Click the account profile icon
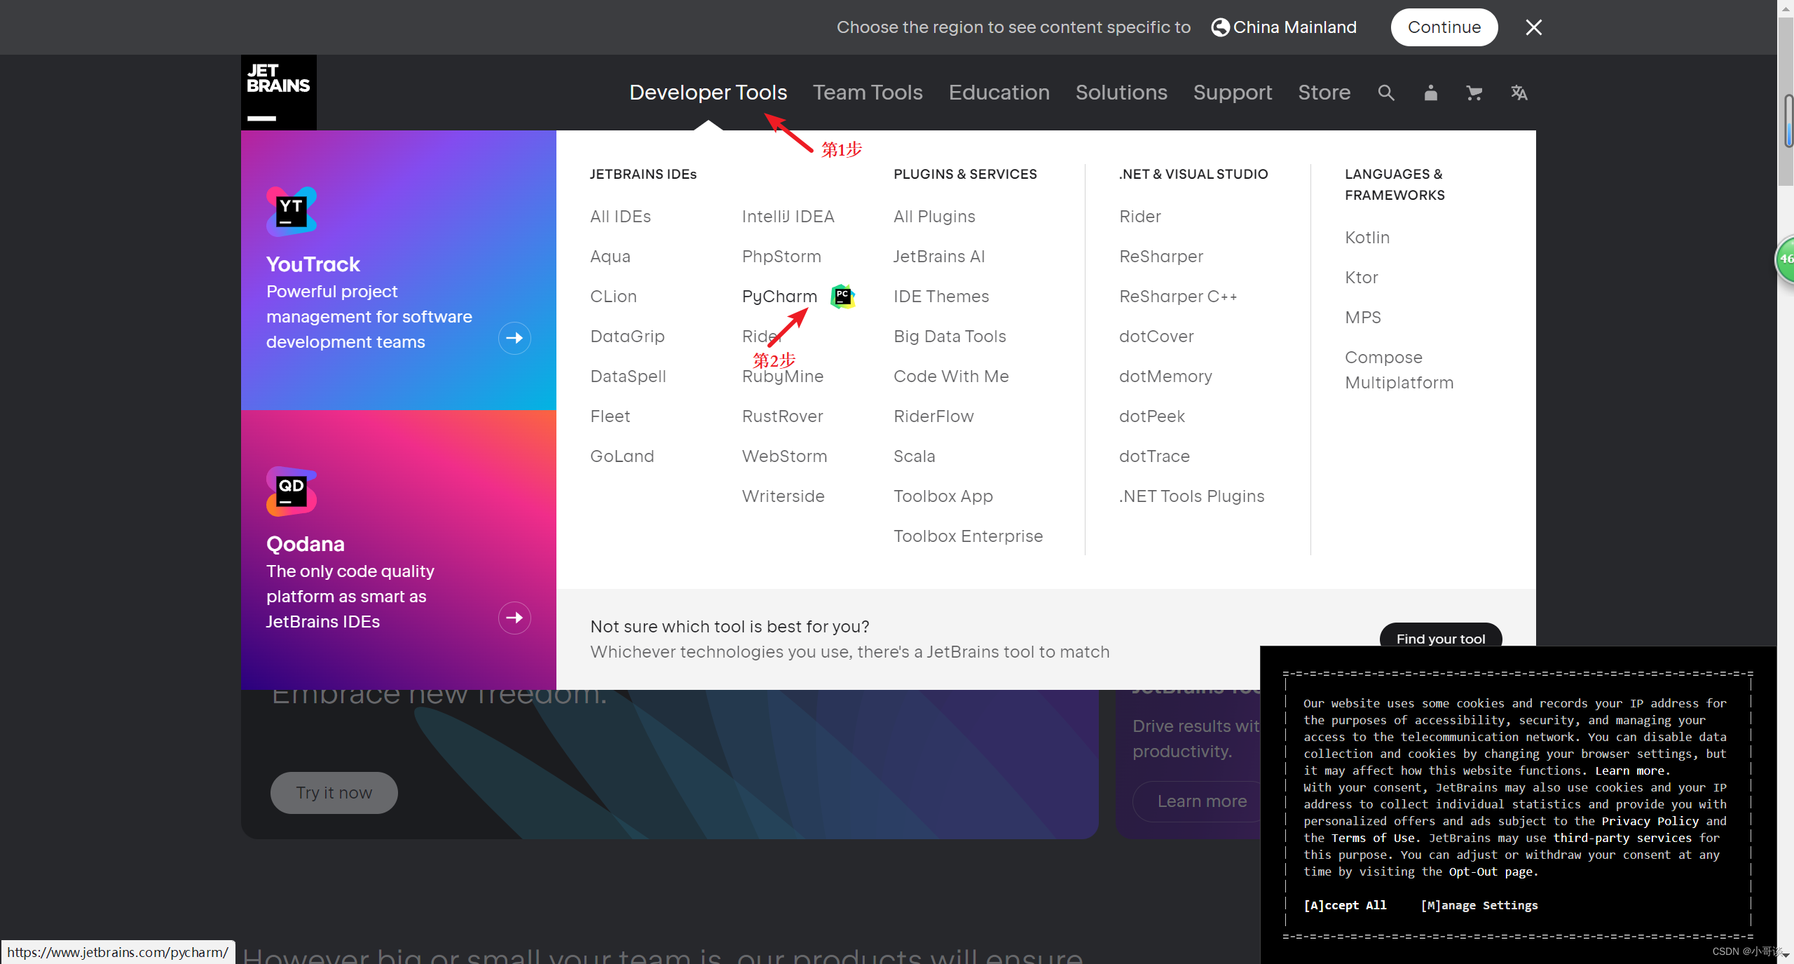This screenshot has height=964, width=1794. coord(1430,93)
